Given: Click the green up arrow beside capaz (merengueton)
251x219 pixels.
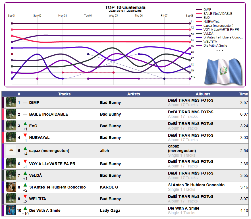Looking at the screenshot, I should pyautogui.click(x=25, y=148).
